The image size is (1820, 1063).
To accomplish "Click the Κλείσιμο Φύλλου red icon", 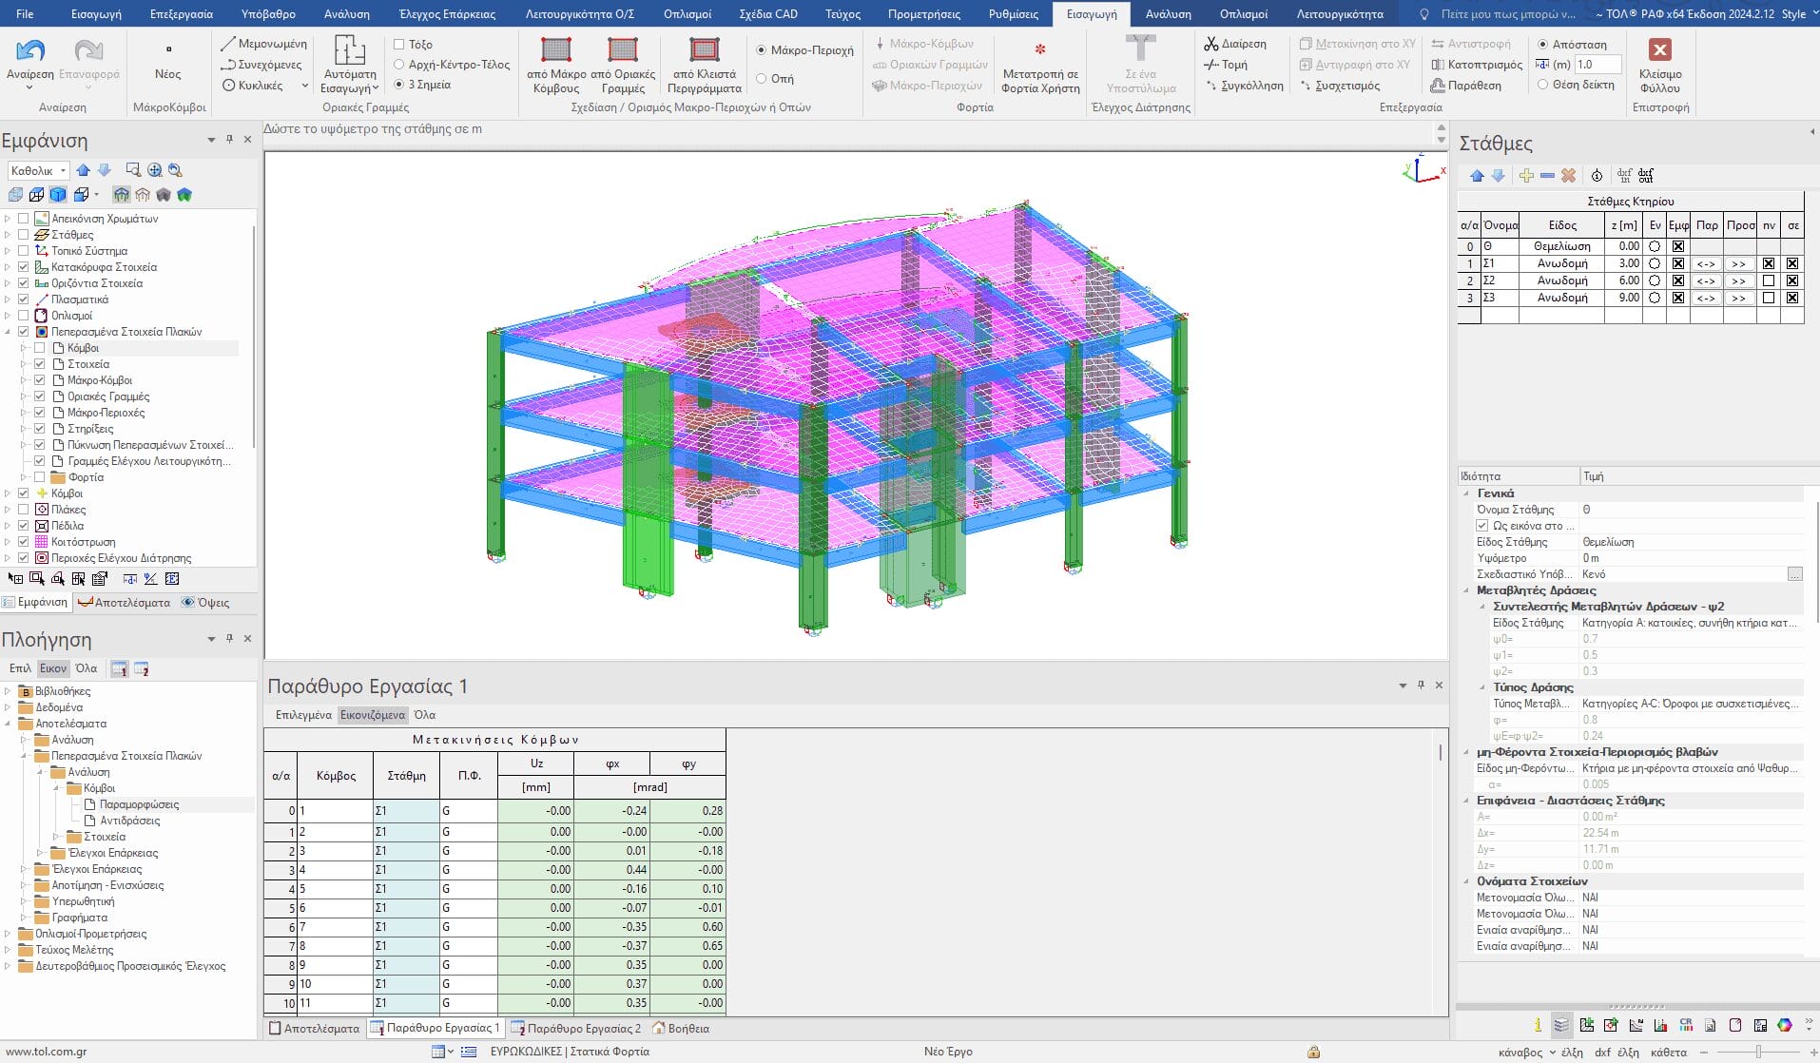I will coord(1659,50).
